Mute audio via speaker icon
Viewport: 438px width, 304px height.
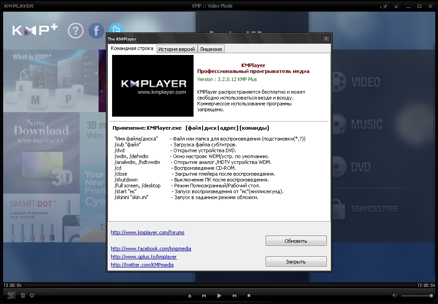point(395,295)
